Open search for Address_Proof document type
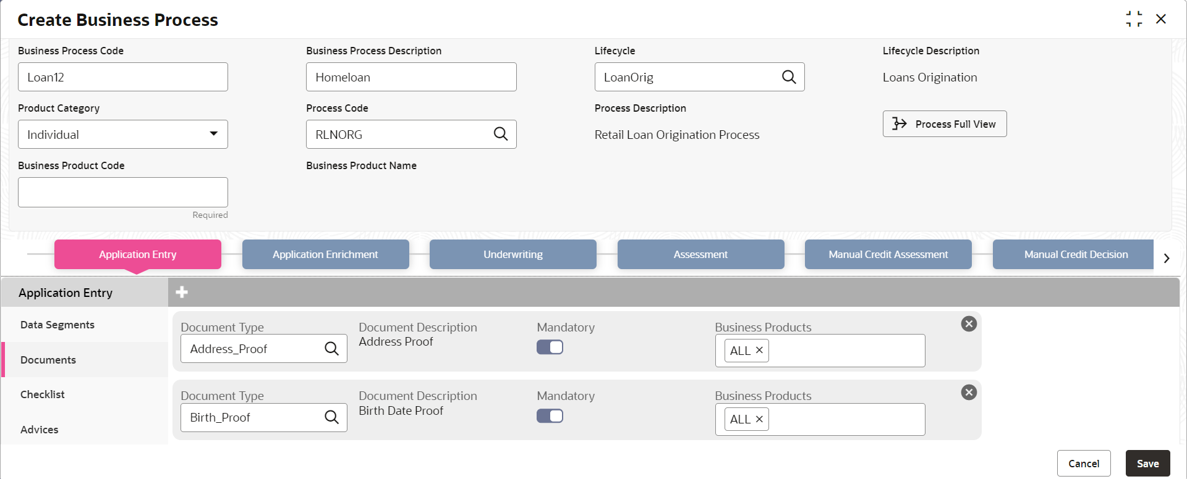 [x=332, y=349]
